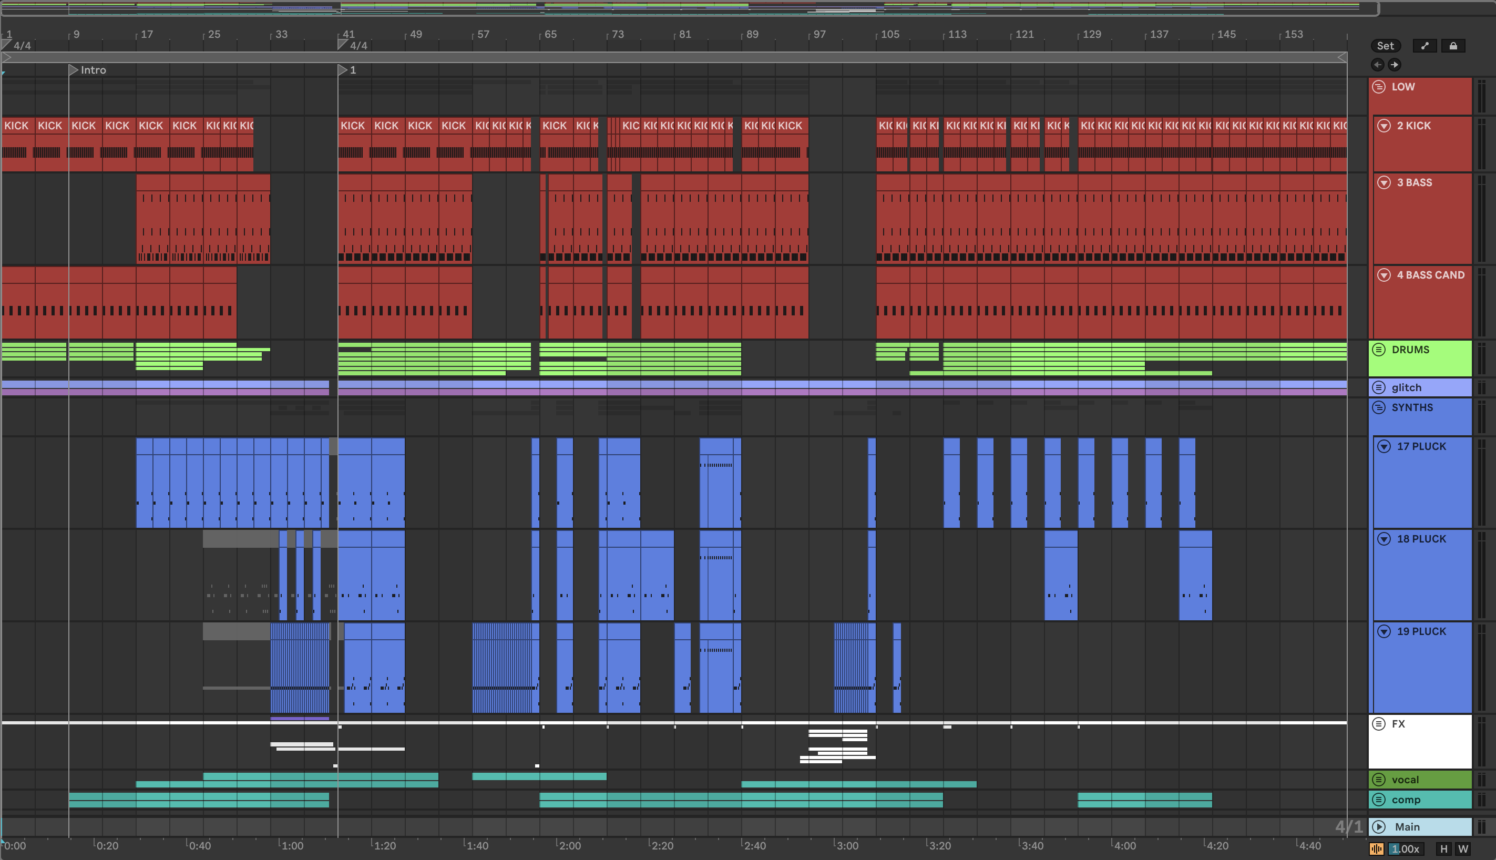Collapse the 2 KICK track
1496x860 pixels.
pos(1384,126)
